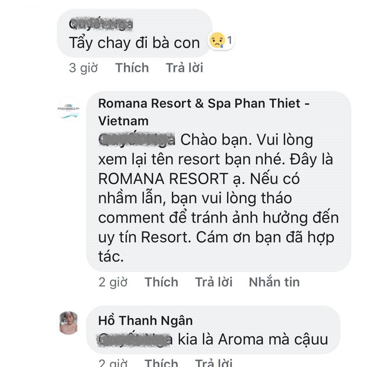This screenshot has width=367, height=367.
Task: Click blurred author name of first comment
Action: click(x=101, y=24)
